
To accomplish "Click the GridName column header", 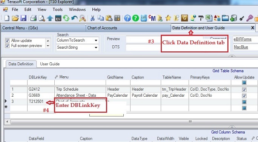I will [x=115, y=77].
